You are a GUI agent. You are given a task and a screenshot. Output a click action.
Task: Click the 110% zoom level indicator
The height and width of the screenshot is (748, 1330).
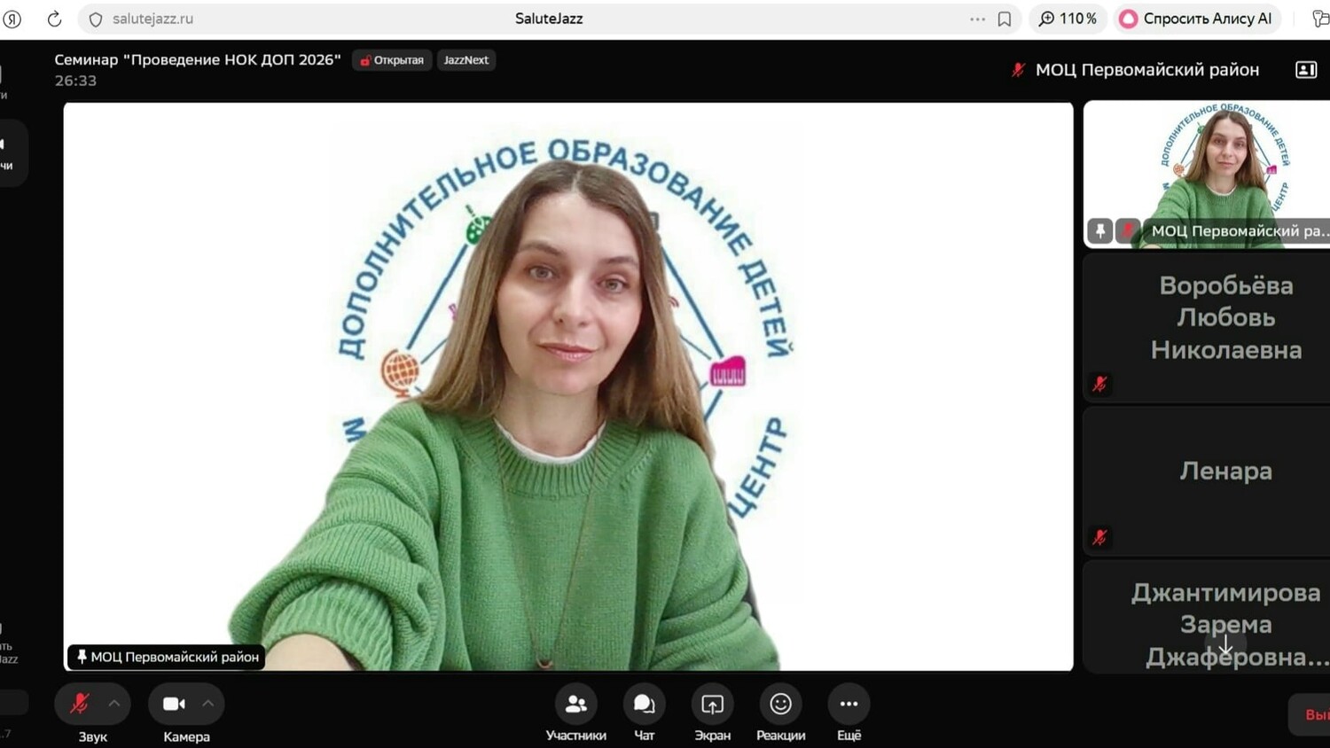pos(1068,19)
